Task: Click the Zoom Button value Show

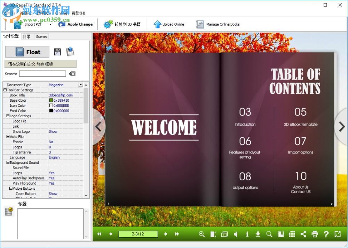Action: point(53,194)
